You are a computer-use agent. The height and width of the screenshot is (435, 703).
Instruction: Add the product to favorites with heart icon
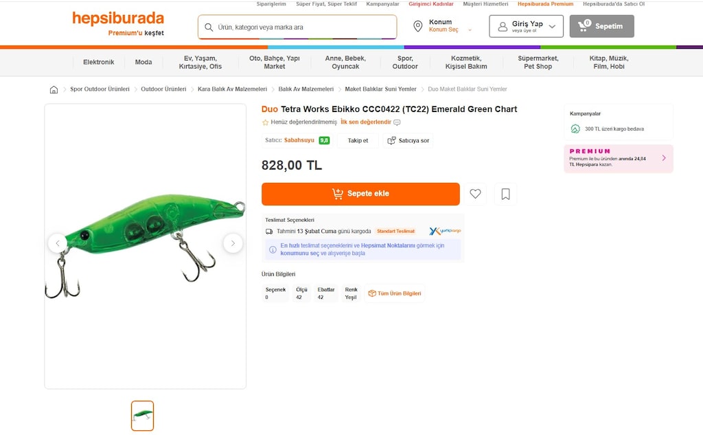(475, 194)
